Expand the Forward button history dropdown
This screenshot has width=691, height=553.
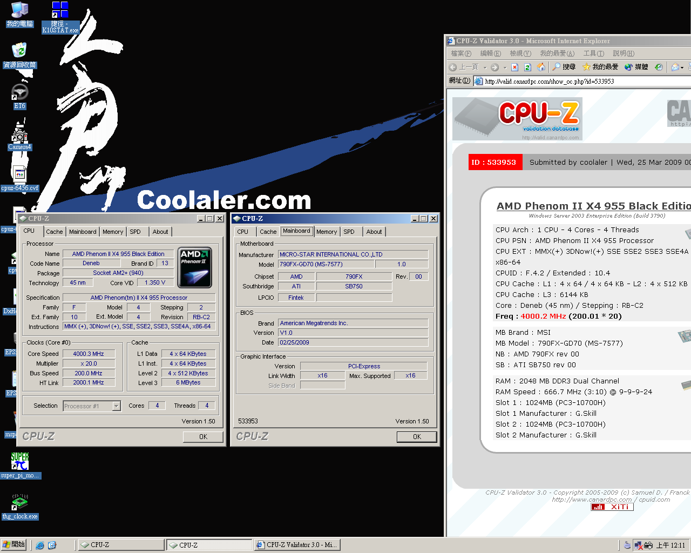pyautogui.click(x=505, y=68)
